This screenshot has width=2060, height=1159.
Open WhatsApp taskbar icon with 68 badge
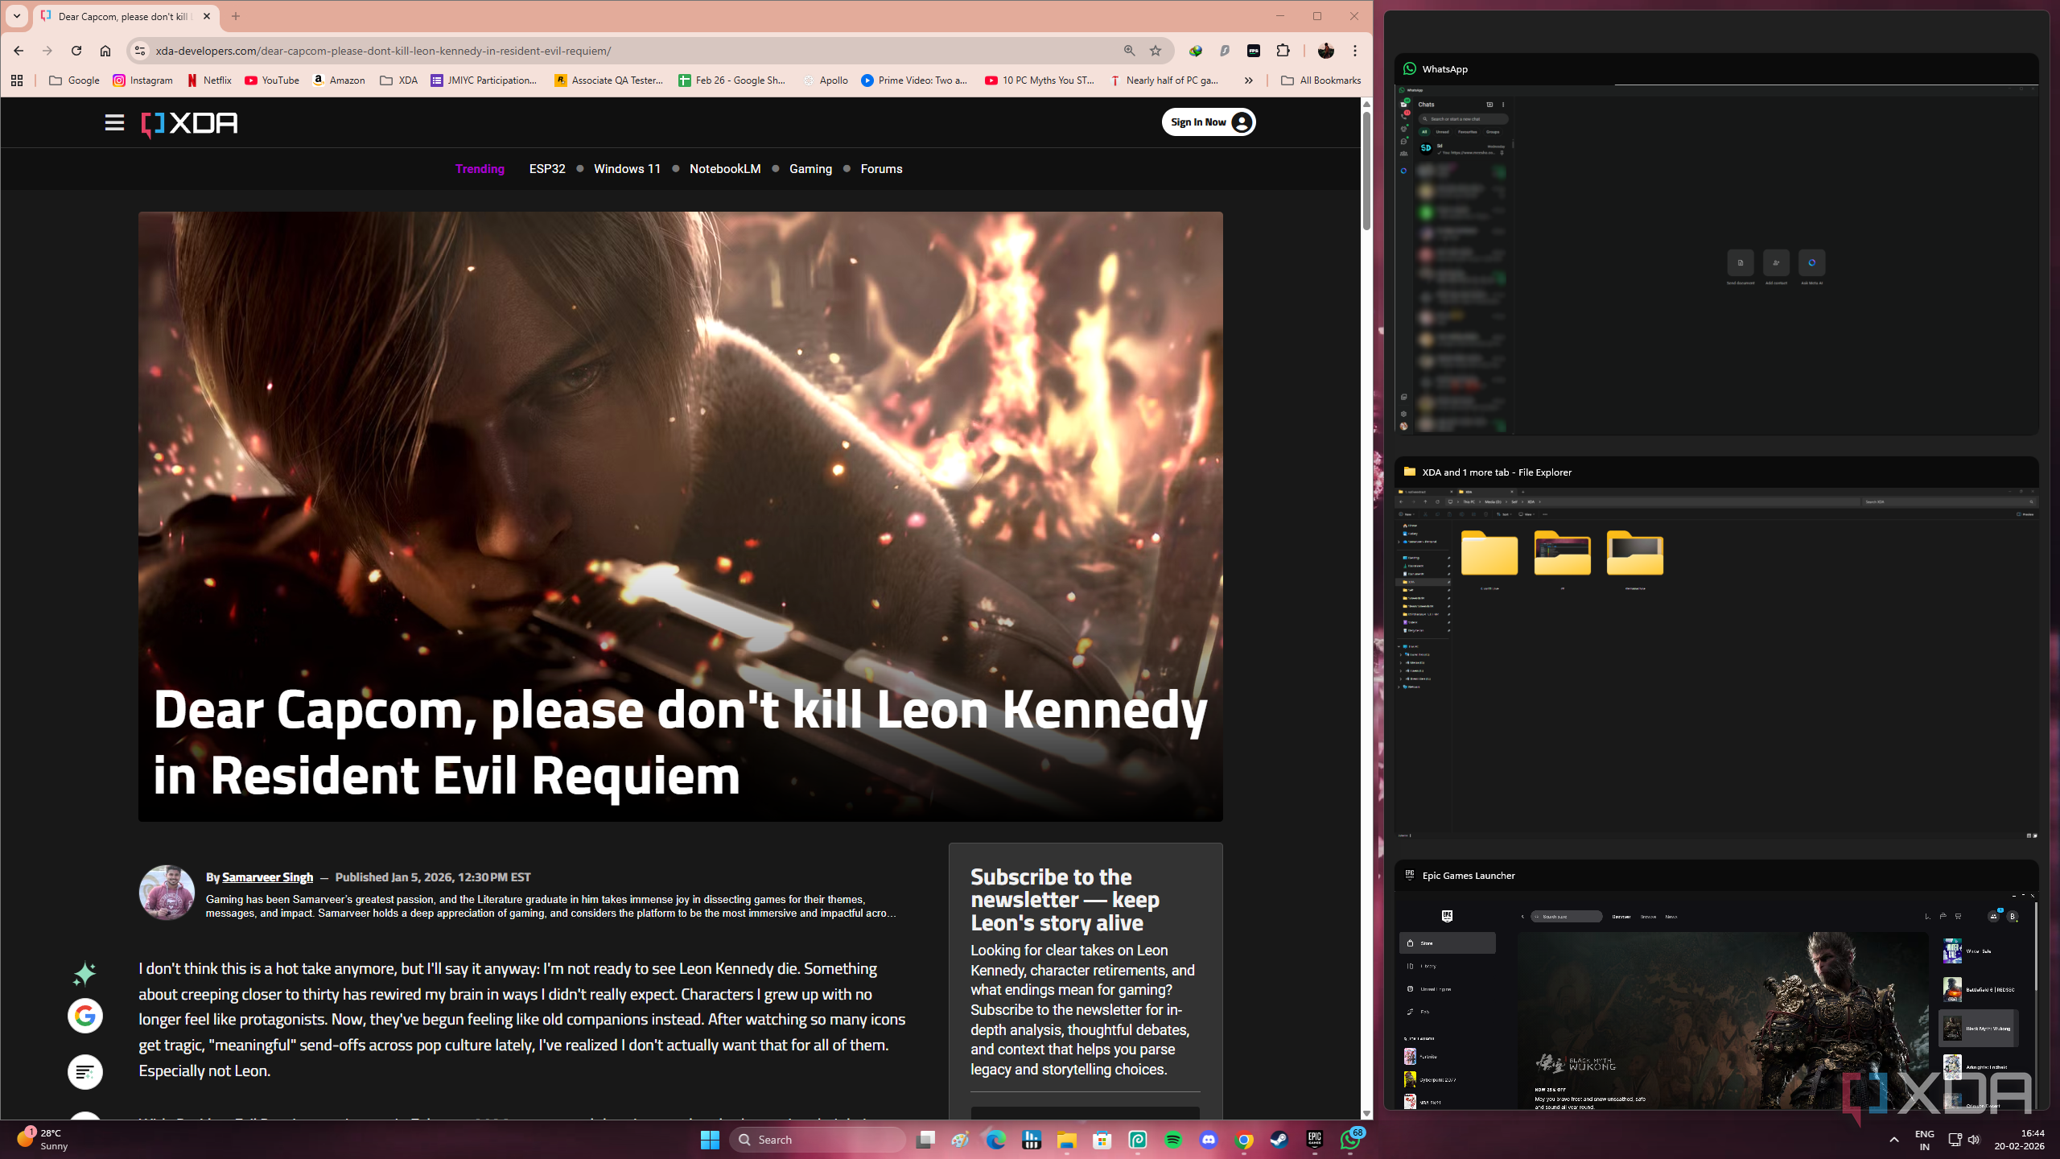[x=1351, y=1139]
